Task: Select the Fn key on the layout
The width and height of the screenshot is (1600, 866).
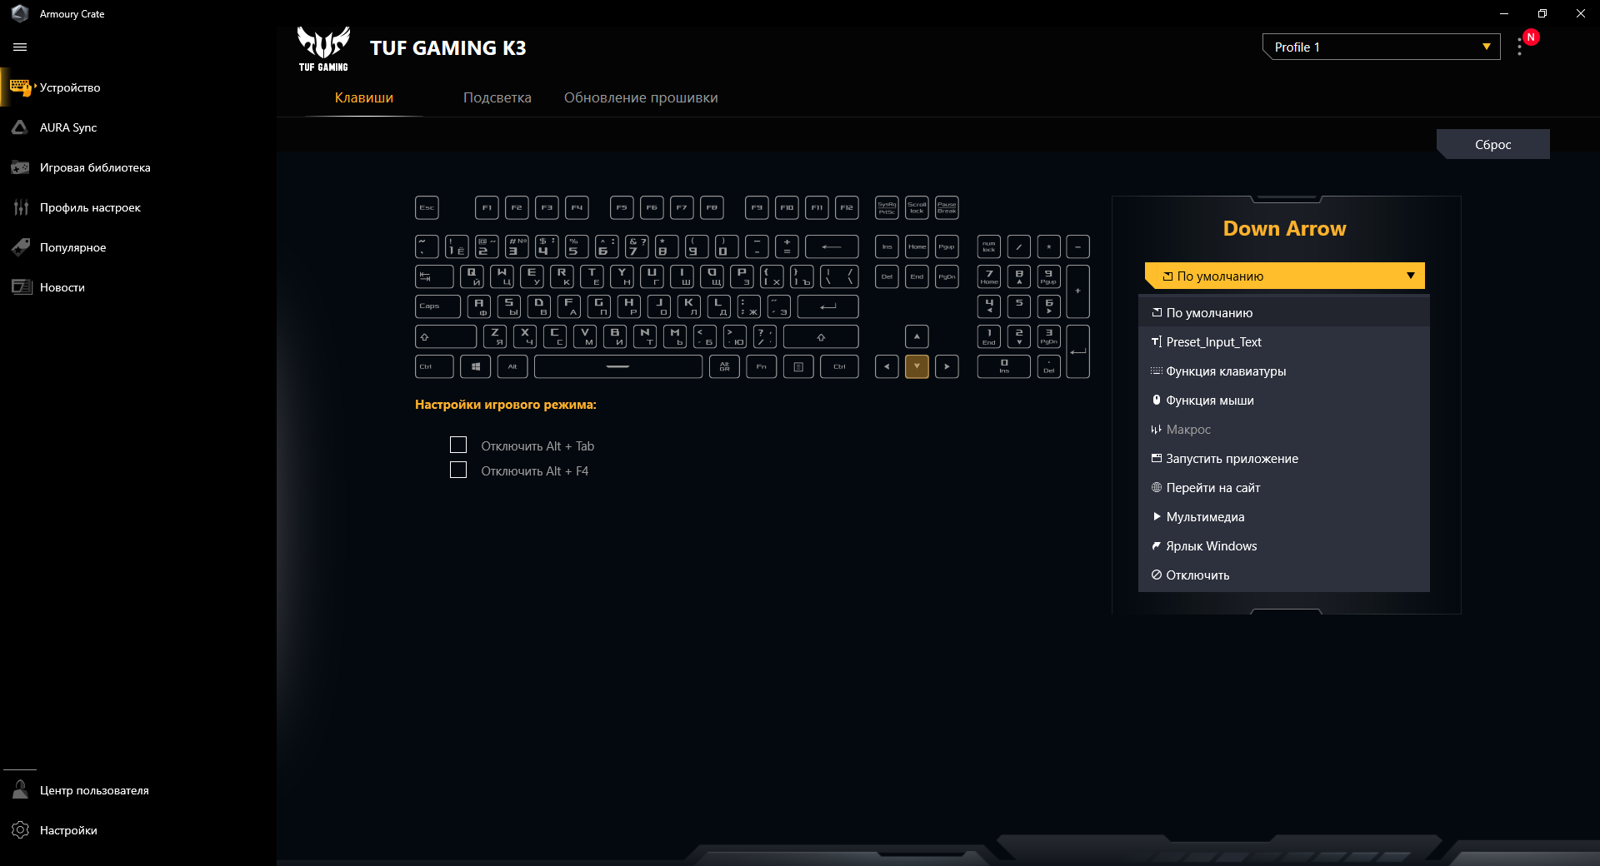Action: (761, 366)
